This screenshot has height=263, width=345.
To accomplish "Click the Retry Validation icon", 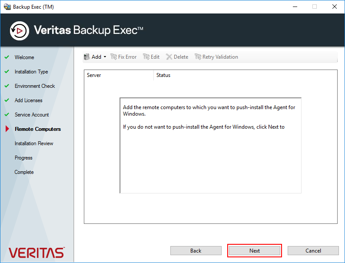I will (x=198, y=57).
